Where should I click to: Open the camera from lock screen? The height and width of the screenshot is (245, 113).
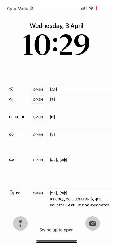pyautogui.click(x=92, y=223)
